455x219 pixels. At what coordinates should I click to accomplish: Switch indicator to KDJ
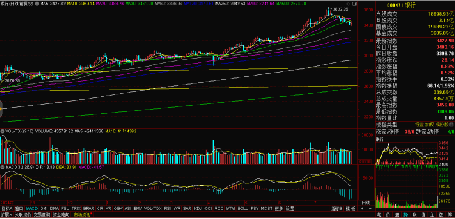(198, 208)
